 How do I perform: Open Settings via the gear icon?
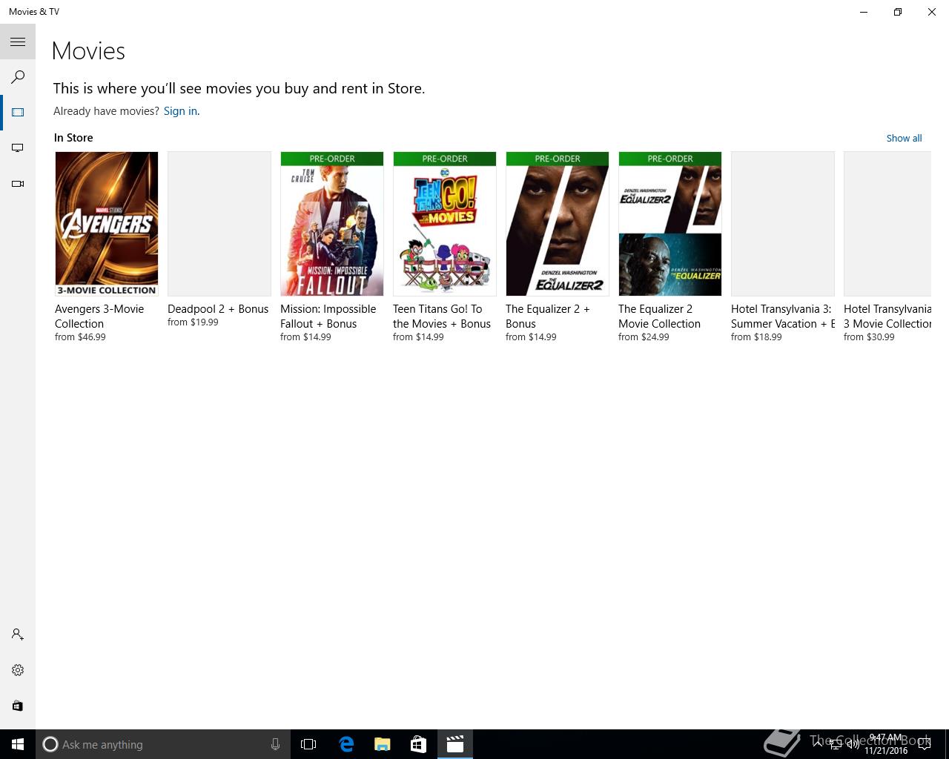[18, 670]
